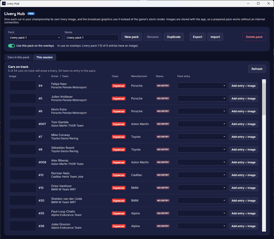Click the 'Manufacturer' column header
274x239 pixels.
tap(139, 76)
